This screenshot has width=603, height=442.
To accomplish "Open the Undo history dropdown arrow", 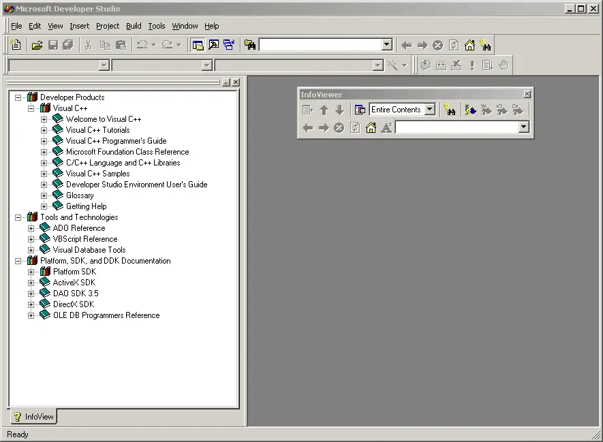I will coord(154,45).
